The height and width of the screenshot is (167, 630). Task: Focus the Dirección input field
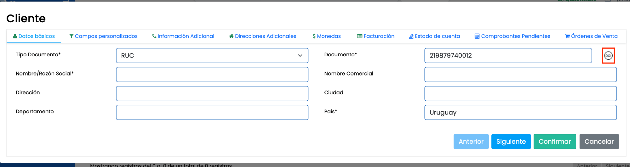(212, 93)
